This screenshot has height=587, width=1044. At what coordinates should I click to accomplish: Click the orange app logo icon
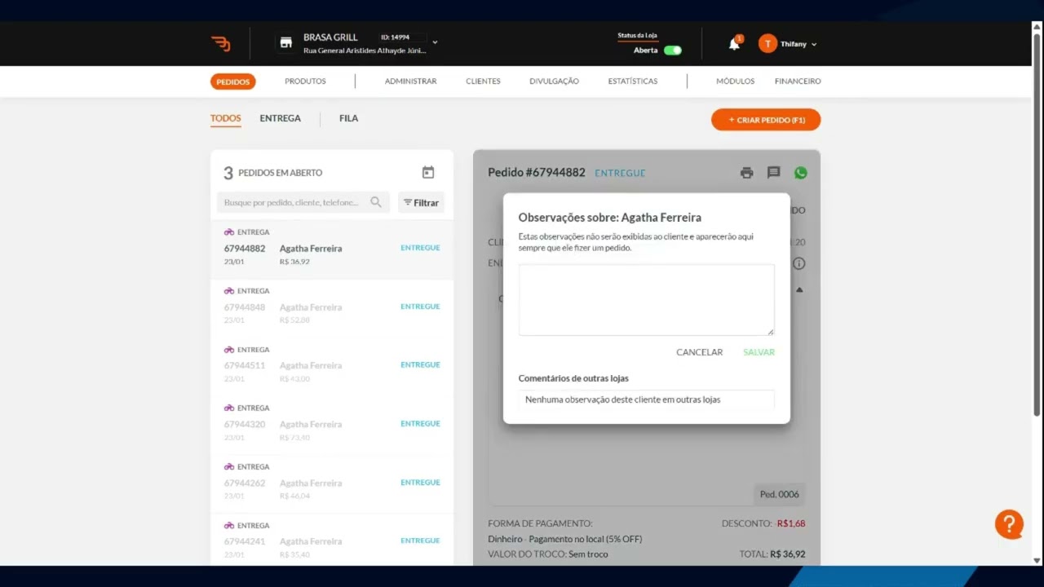[220, 44]
